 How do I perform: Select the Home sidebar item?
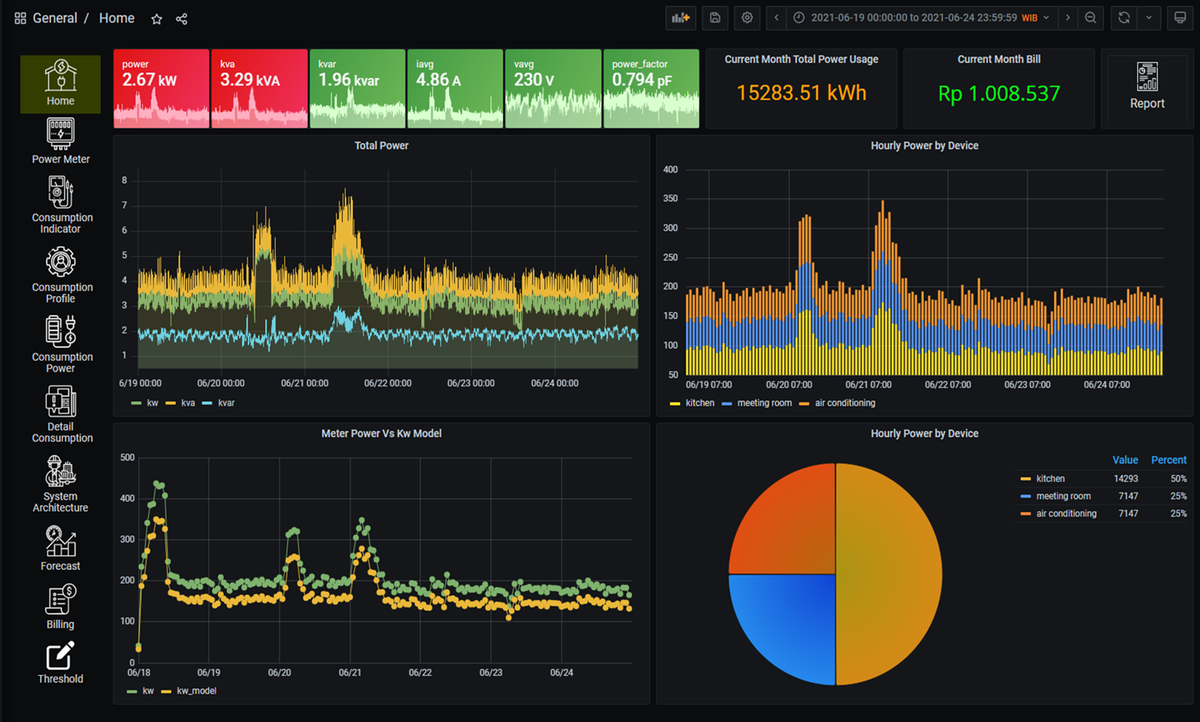[60, 84]
